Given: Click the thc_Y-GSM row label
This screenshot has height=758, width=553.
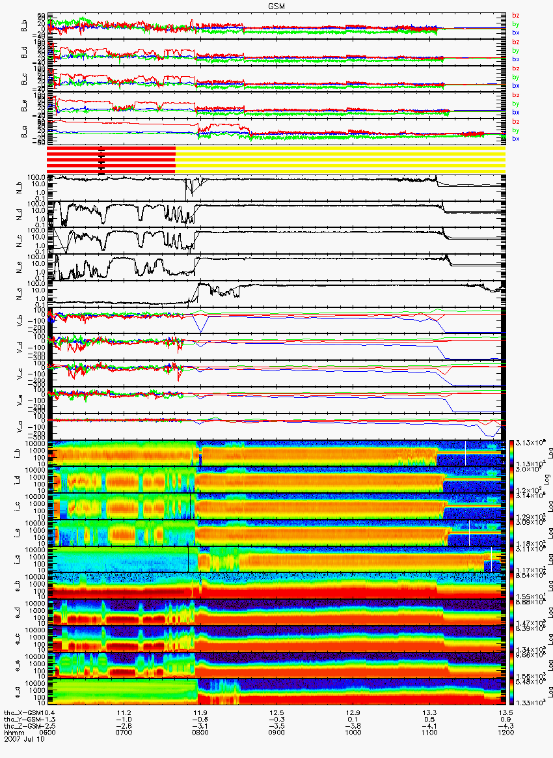Looking at the screenshot, I should 21,720.
